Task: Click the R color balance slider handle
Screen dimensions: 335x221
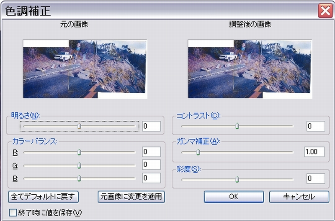Action: coord(79,152)
